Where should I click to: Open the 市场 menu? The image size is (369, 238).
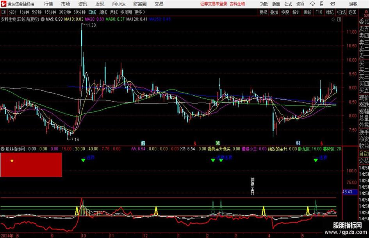pos(66,4)
